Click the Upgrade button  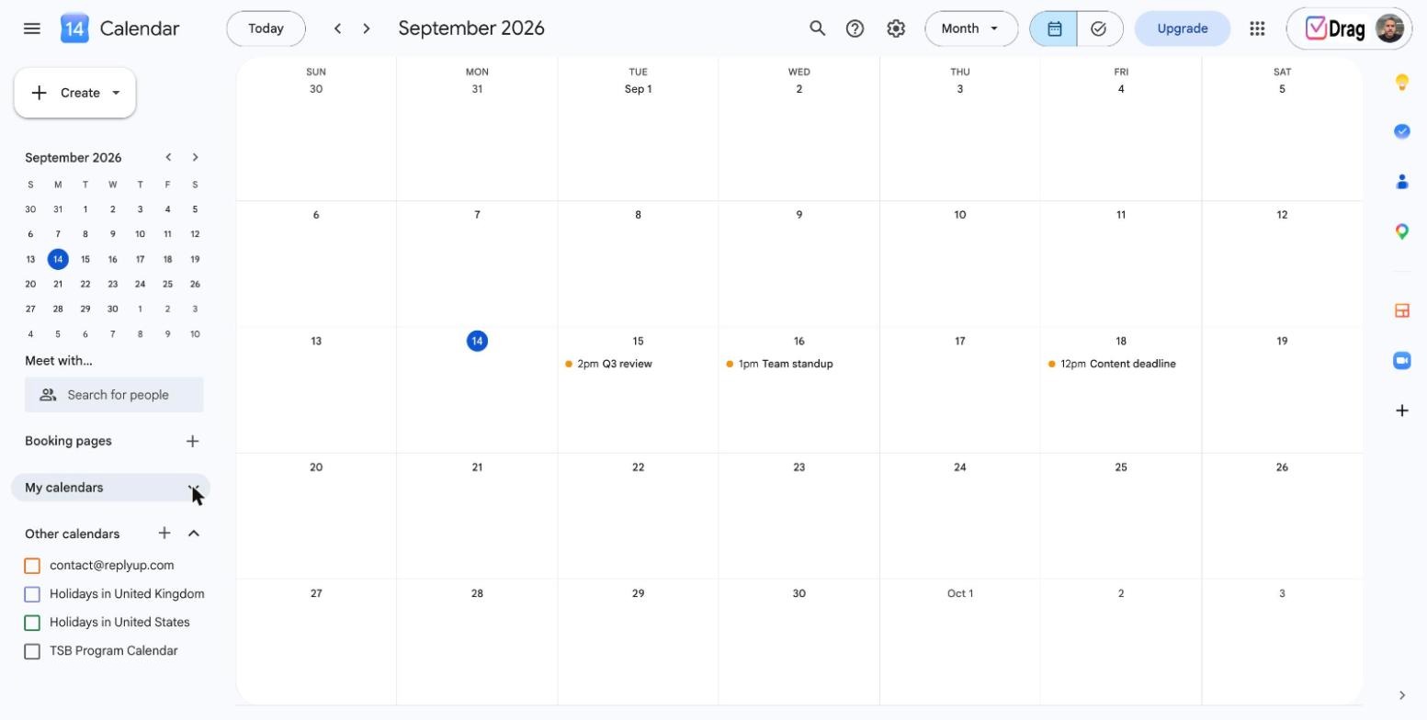tap(1183, 28)
